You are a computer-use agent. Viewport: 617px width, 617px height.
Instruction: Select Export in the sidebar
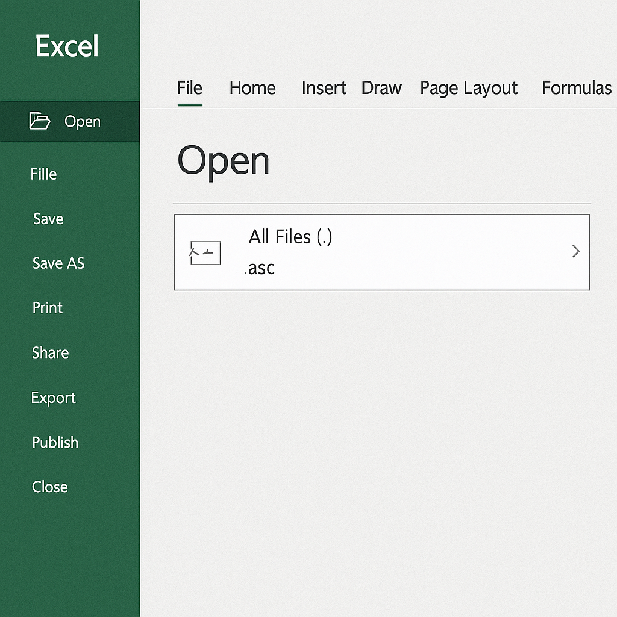(x=54, y=398)
